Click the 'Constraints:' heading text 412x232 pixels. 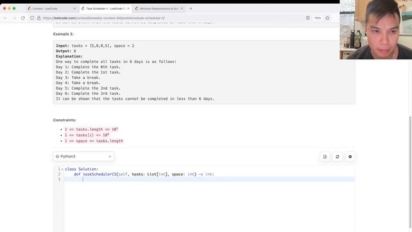(64, 120)
